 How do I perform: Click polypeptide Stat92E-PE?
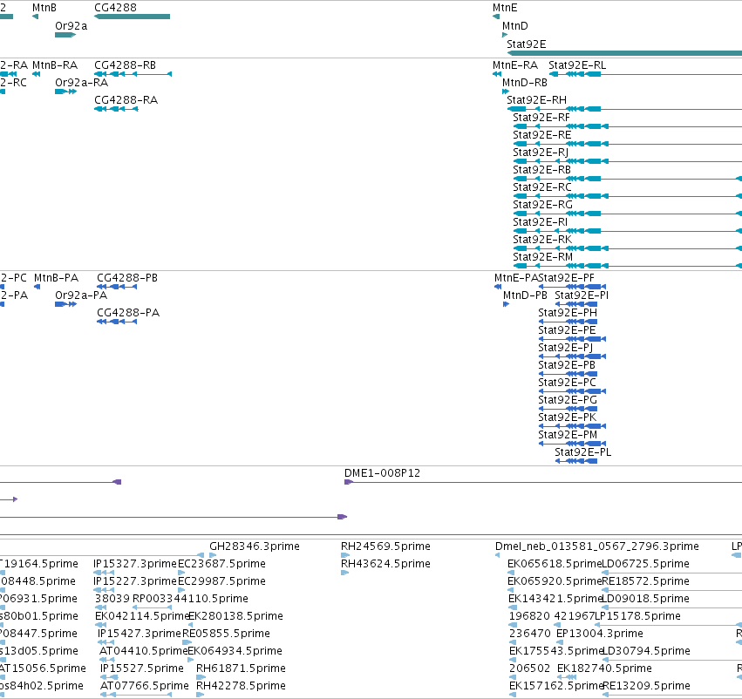567,330
